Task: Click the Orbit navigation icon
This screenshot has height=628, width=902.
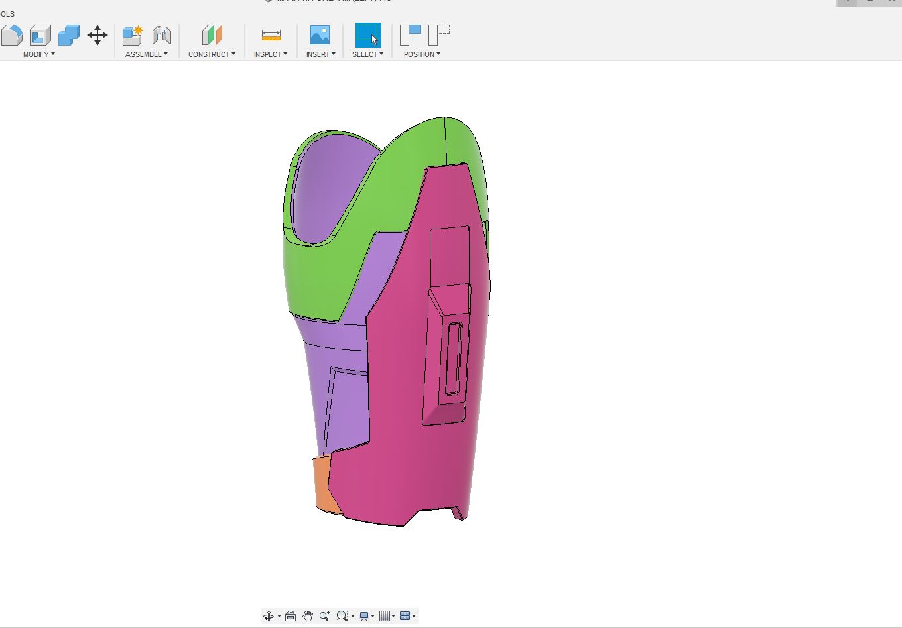Action: click(269, 616)
